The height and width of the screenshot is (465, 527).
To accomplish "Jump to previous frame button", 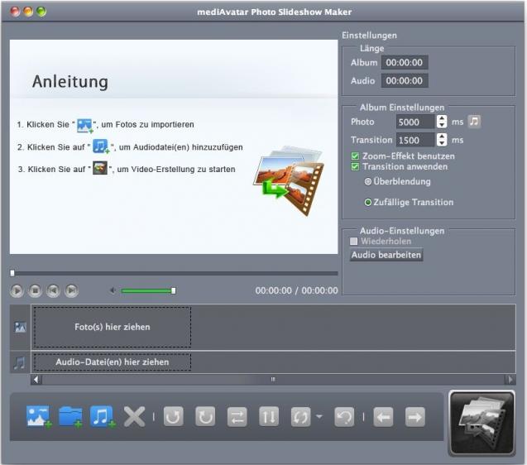I will click(x=53, y=290).
